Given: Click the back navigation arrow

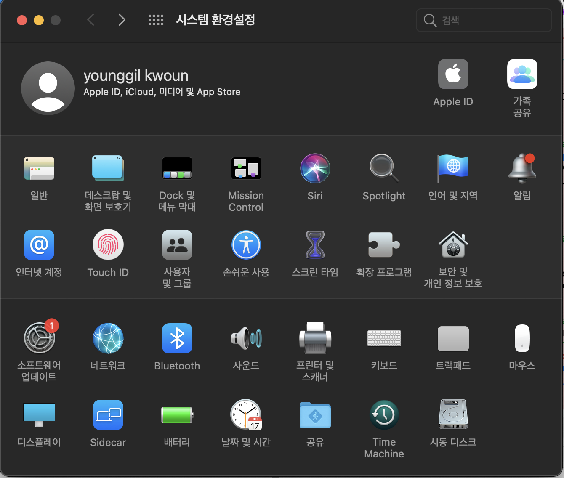Looking at the screenshot, I should (90, 20).
